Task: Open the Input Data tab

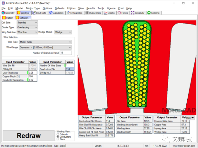Action: (39, 13)
